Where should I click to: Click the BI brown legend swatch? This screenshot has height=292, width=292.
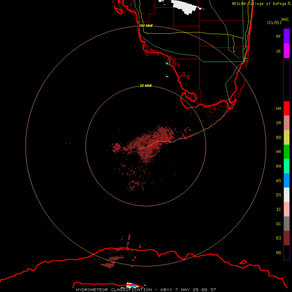click(286, 238)
